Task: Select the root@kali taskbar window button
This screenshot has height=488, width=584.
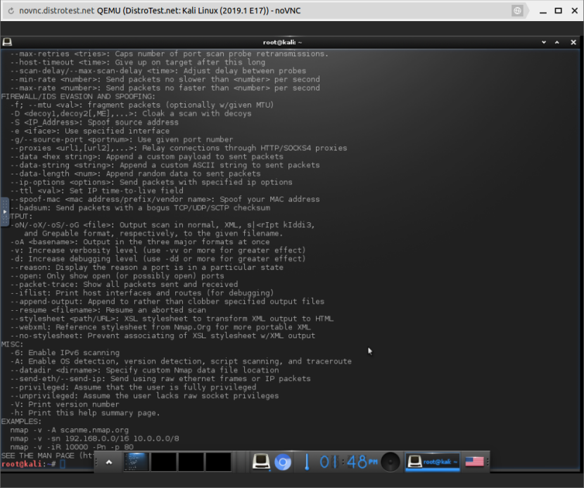Action: click(x=432, y=462)
